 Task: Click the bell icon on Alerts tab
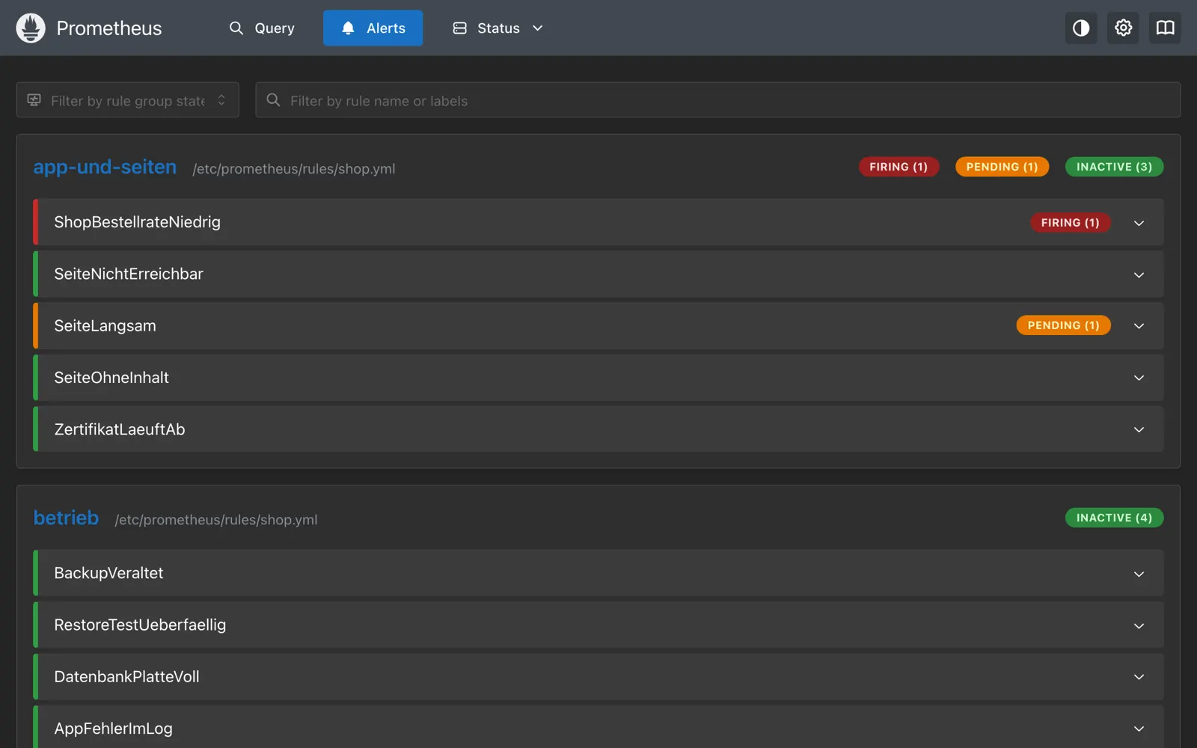(x=348, y=28)
